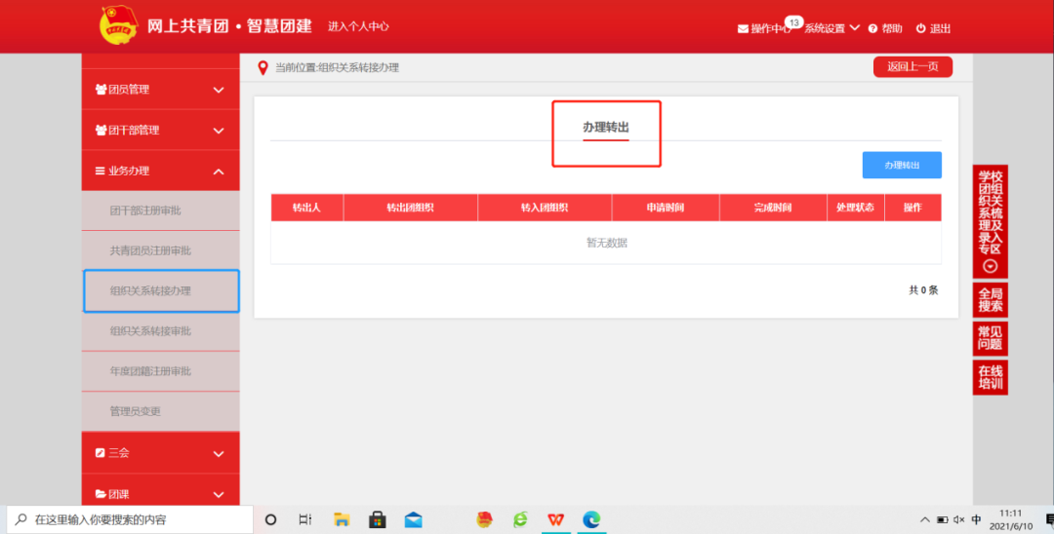Expand the 团干部管理 sidebar section

coord(160,131)
